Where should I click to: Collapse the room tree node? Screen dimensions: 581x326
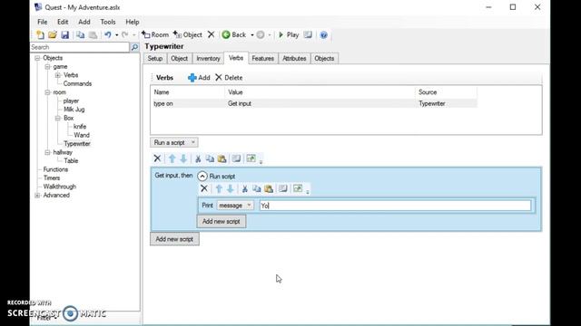47,92
